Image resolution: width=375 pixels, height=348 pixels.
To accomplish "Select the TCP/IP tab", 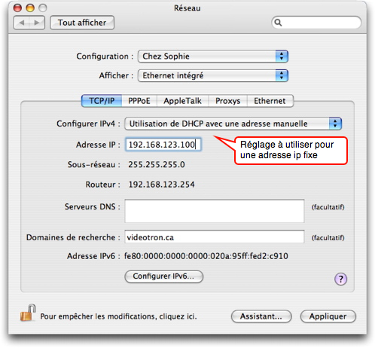I will [102, 101].
